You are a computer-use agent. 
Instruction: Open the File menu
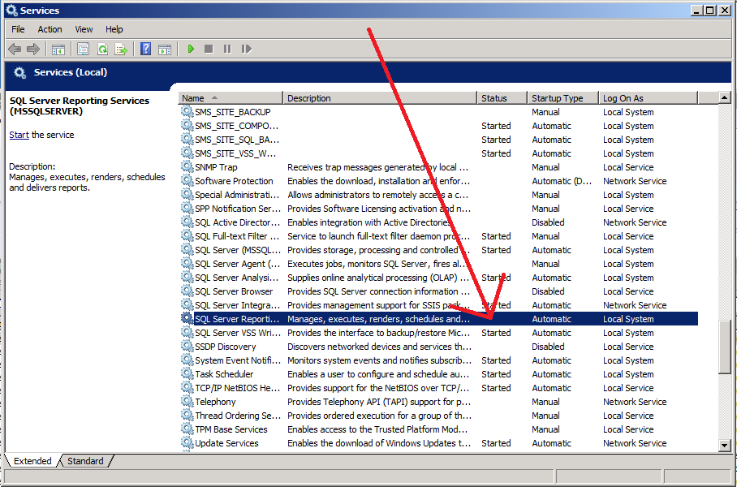point(18,29)
